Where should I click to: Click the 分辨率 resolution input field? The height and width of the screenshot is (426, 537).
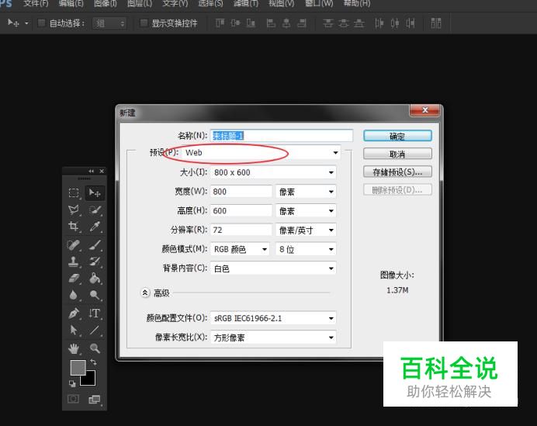coord(241,230)
